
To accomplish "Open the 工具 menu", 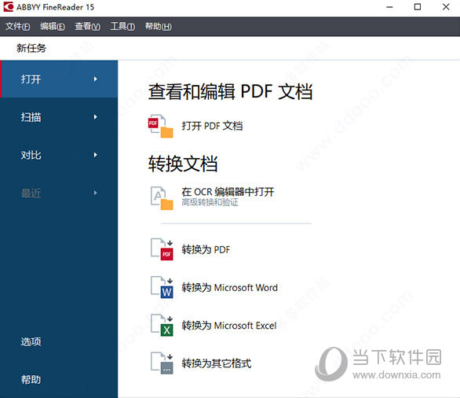I will click(122, 27).
